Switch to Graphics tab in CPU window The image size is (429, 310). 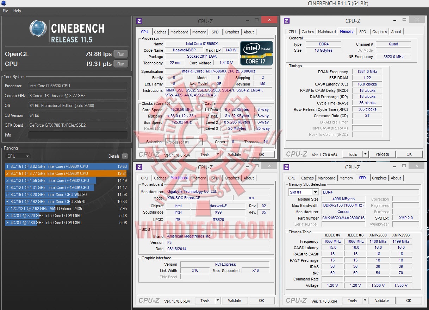(x=232, y=32)
